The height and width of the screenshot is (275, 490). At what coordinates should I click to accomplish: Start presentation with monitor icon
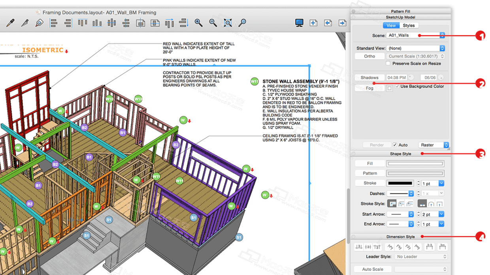point(299,23)
